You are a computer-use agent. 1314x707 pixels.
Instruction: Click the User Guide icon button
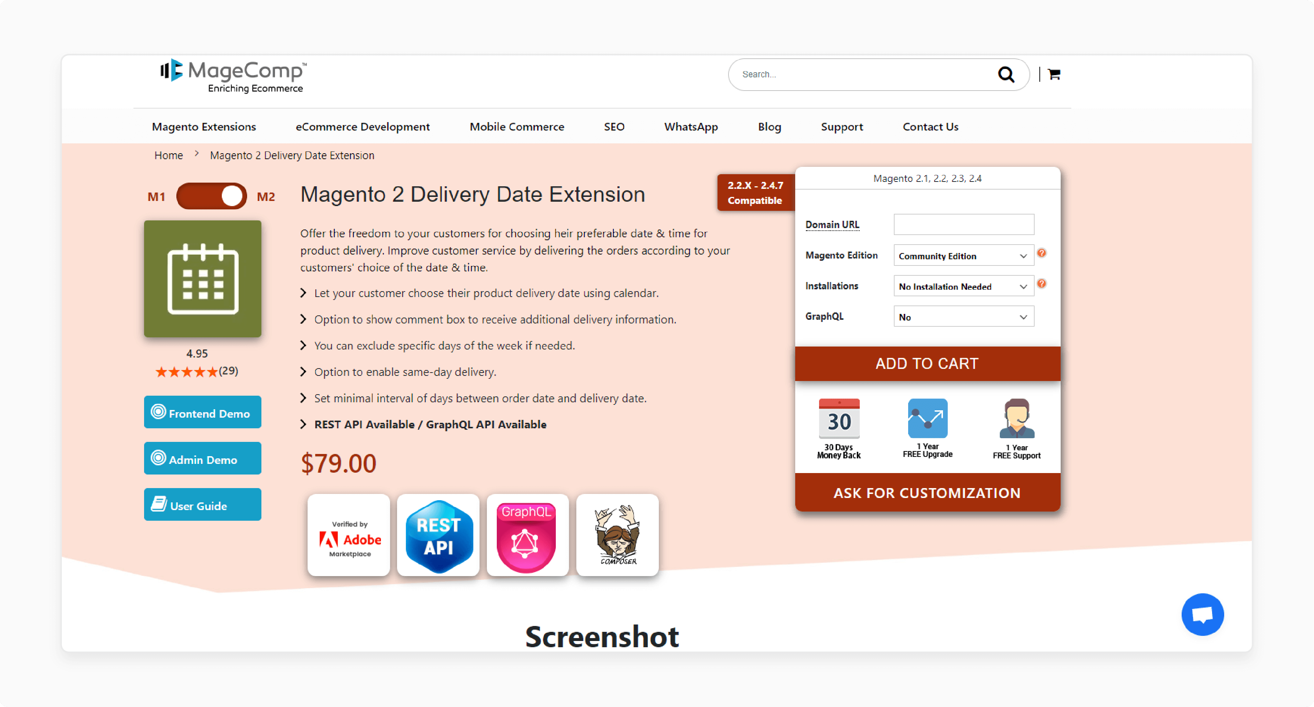(x=160, y=504)
